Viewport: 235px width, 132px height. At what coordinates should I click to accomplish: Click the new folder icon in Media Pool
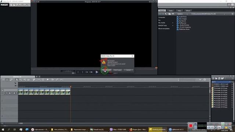(x=169, y=14)
